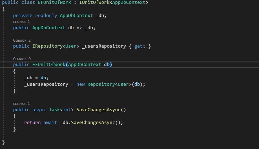
Task: Click SaveChangesAsync method name in the declaration
Action: [x=98, y=110]
